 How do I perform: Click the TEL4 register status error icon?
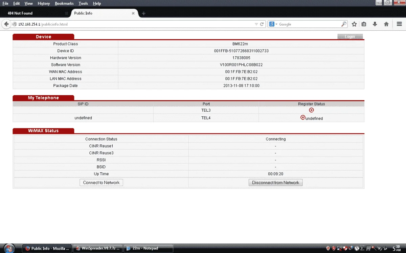click(x=303, y=117)
